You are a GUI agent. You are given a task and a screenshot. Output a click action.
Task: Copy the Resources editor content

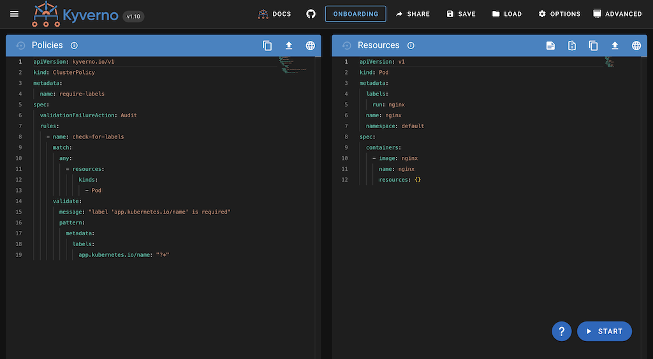pos(593,45)
